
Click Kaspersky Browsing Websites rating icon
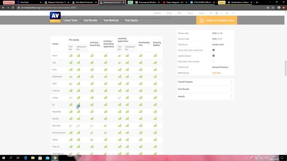[x=155, y=111]
